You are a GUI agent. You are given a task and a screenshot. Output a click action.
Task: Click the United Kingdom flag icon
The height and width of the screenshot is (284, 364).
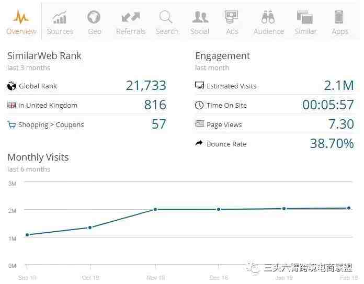click(12, 106)
